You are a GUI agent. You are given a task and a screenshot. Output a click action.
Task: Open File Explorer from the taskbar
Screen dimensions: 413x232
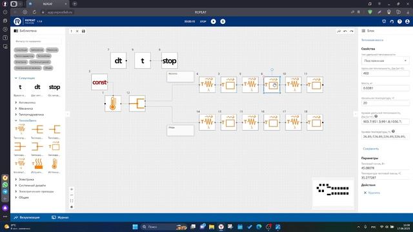[x=212, y=227]
